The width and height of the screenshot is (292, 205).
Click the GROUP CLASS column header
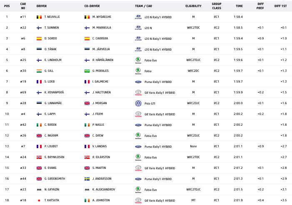(217, 6)
